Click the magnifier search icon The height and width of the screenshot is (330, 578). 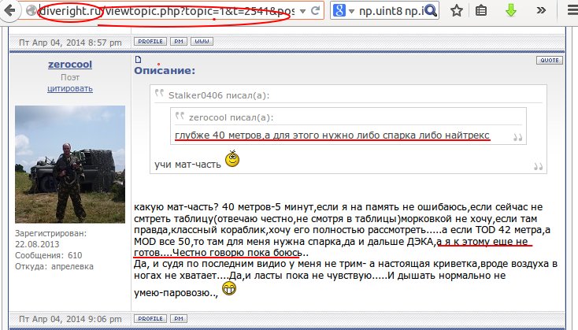coord(431,11)
